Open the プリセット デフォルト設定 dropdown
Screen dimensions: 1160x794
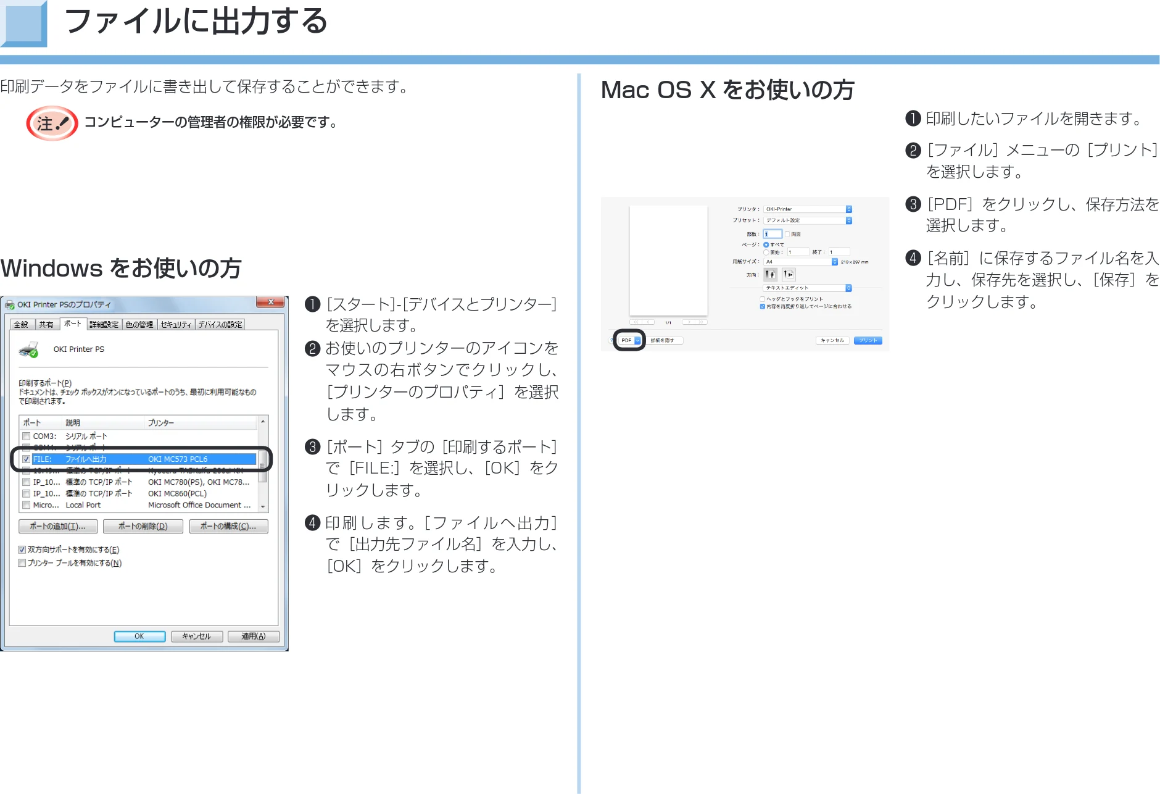808,220
